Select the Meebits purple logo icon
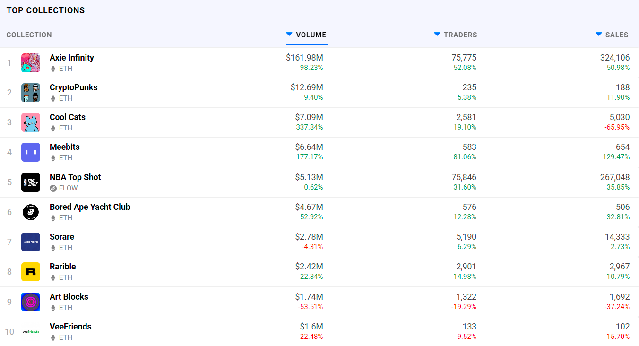Image resolution: width=639 pixels, height=346 pixels. coord(31,152)
